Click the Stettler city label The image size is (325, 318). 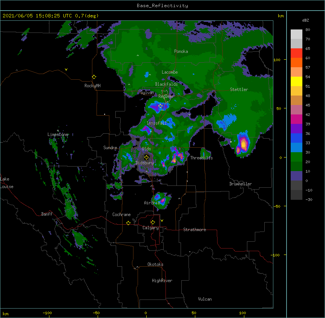[239, 90]
